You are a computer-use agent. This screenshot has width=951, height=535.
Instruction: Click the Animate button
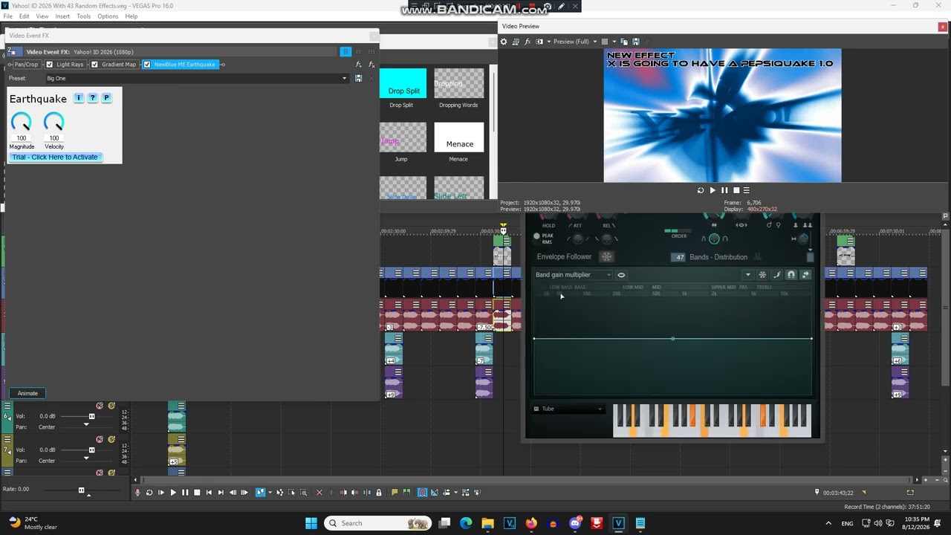(27, 393)
